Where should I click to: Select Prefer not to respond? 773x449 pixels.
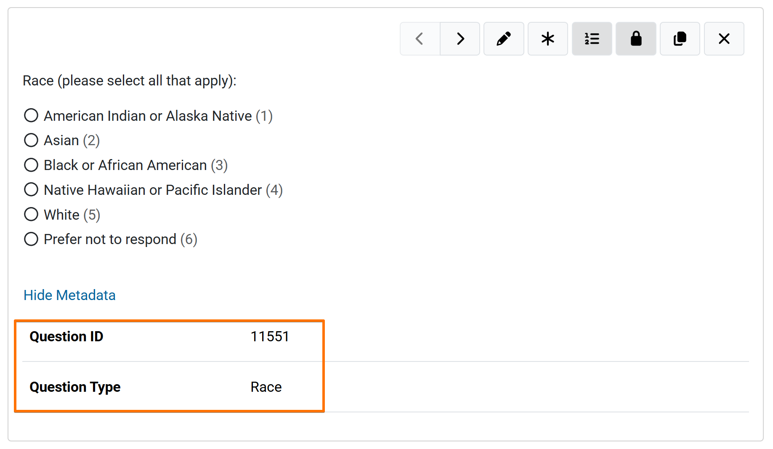pyautogui.click(x=31, y=239)
